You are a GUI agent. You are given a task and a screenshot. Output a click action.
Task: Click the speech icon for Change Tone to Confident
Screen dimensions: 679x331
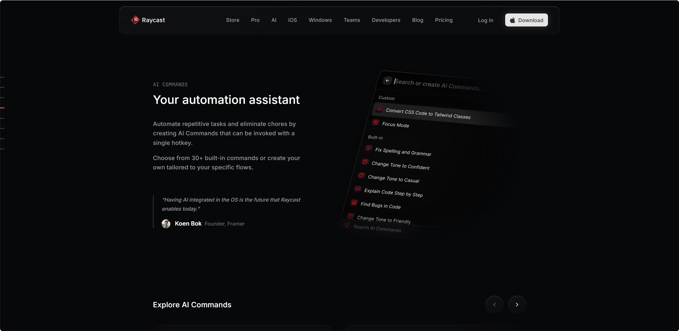tap(365, 162)
